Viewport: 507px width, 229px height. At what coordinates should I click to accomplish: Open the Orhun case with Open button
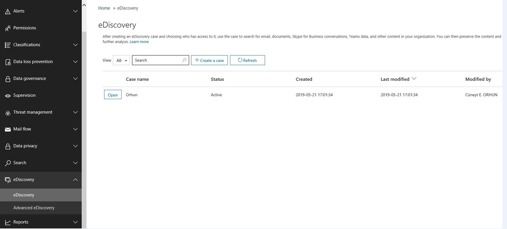pyautogui.click(x=113, y=95)
